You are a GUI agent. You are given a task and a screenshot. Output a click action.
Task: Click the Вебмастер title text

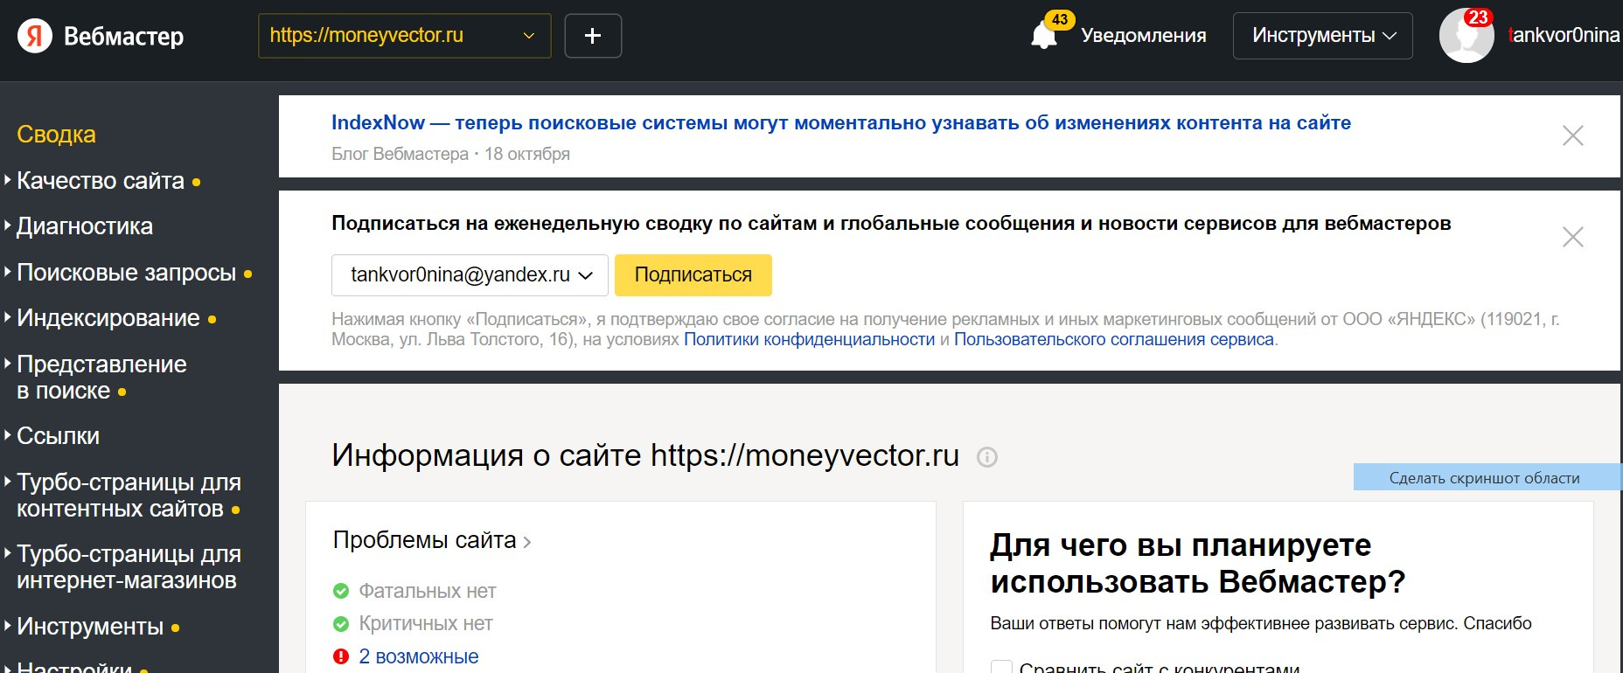coord(124,37)
